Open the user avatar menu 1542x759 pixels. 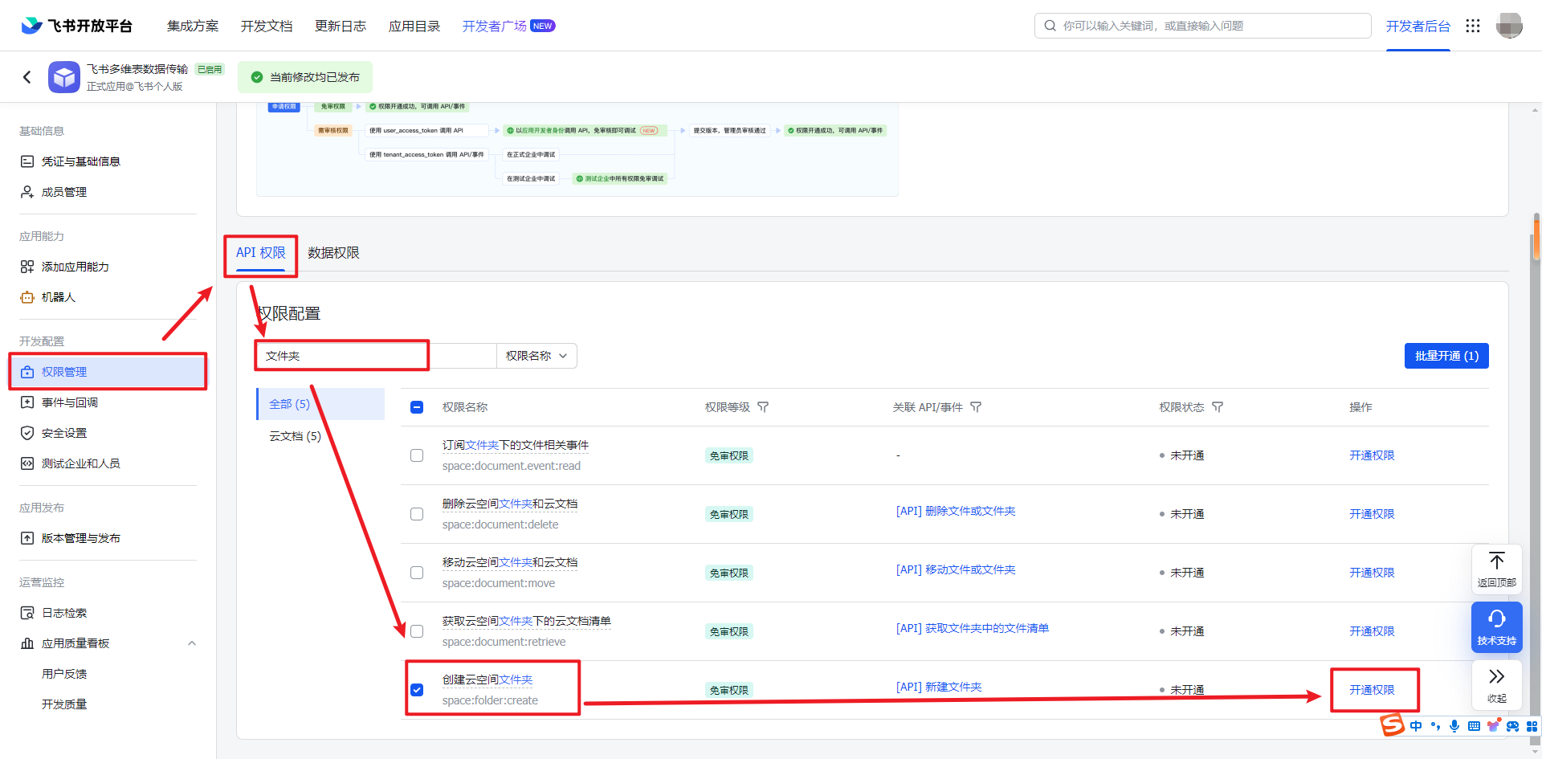pyautogui.click(x=1509, y=26)
